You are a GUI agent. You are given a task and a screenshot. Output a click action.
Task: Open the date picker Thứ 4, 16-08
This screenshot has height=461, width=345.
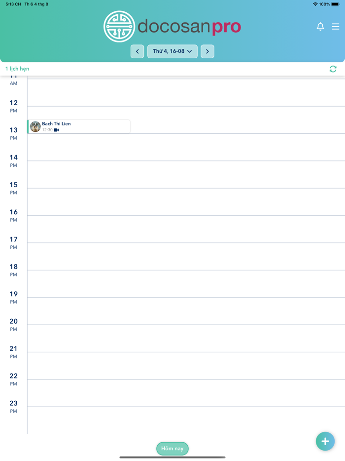point(172,51)
